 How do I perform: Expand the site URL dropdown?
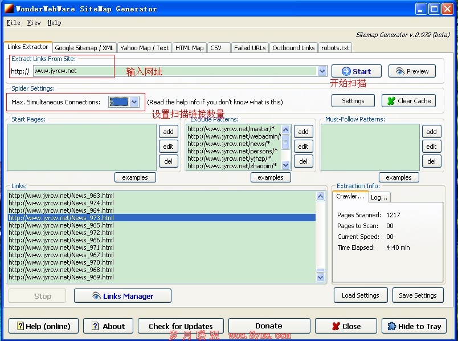point(322,71)
